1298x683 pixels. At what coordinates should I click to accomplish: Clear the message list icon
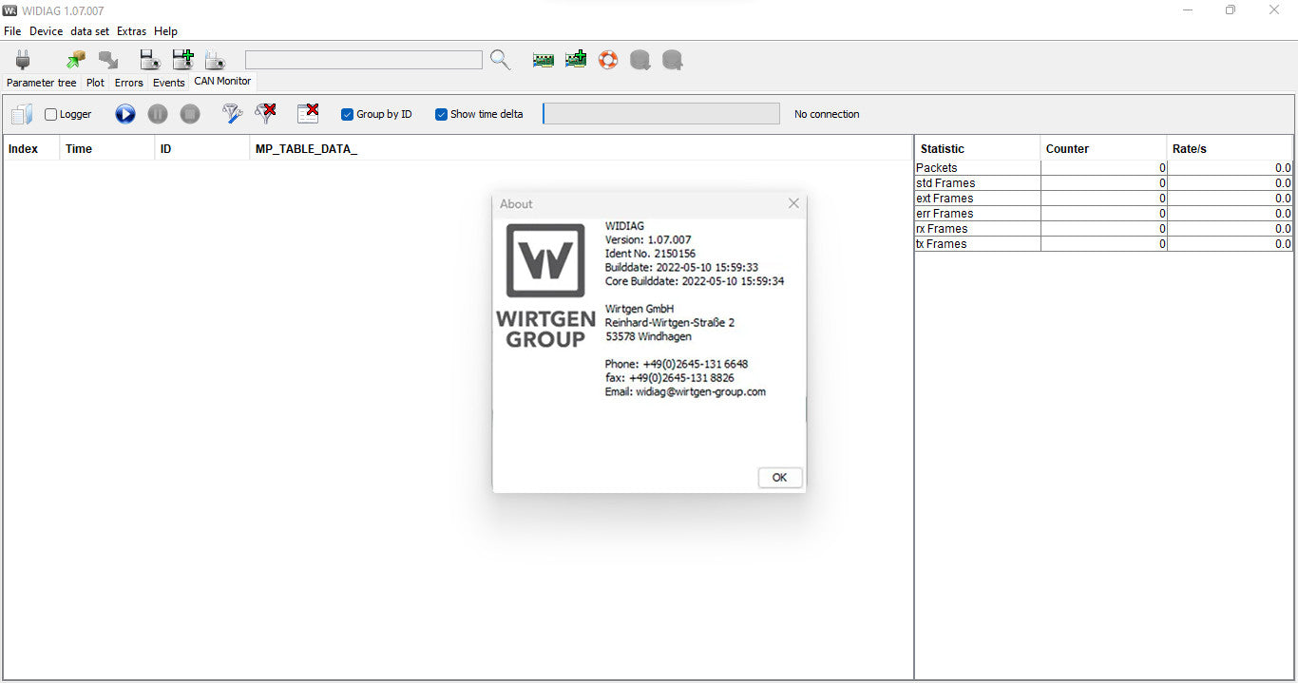pyautogui.click(x=307, y=113)
